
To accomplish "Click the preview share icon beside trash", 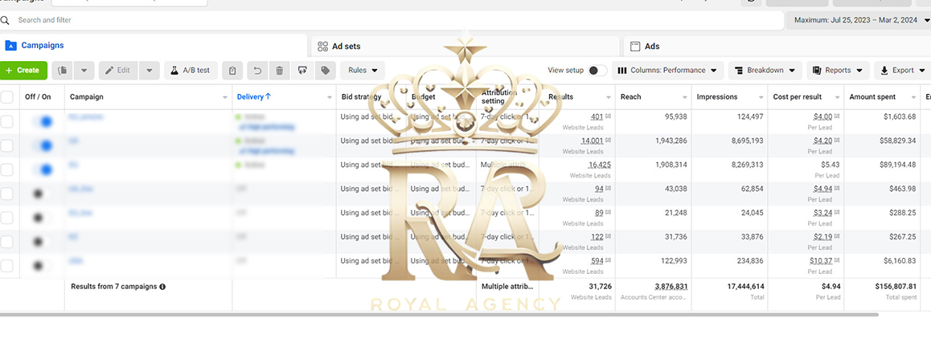I will coord(302,70).
